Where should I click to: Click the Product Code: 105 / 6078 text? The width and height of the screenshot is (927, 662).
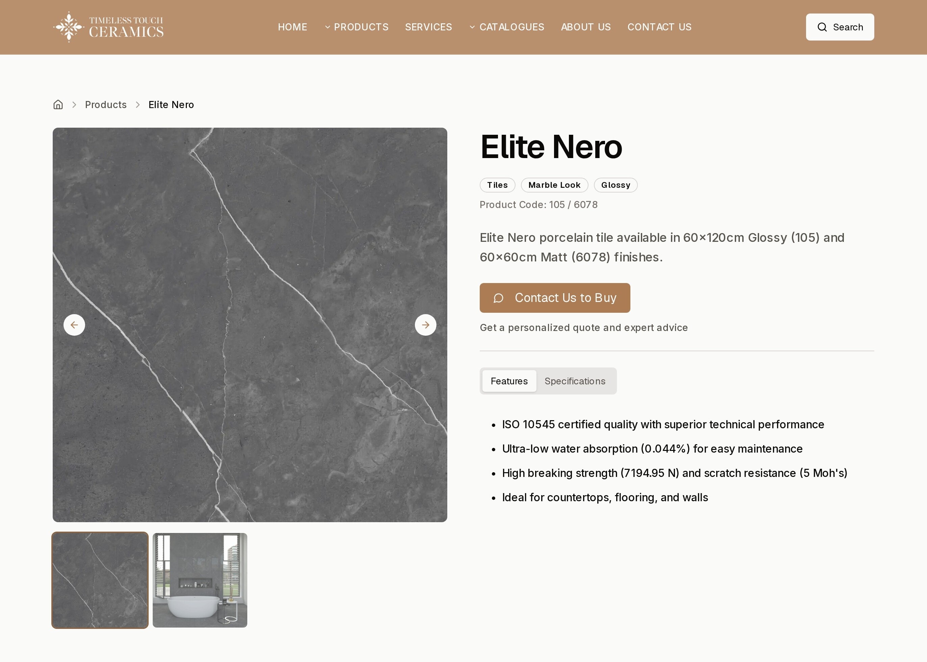[x=538, y=205]
